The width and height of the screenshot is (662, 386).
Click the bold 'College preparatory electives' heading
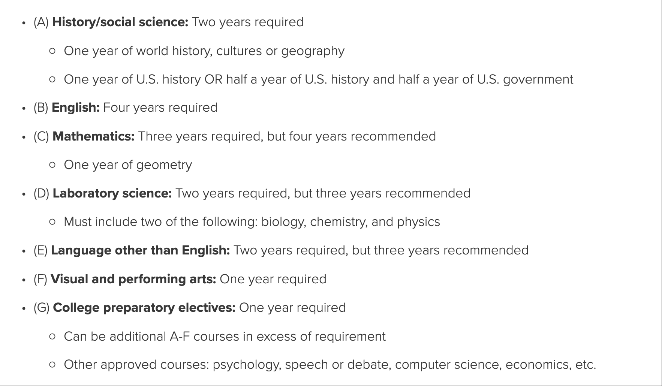144,308
